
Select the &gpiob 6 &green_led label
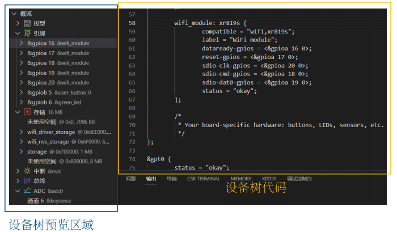click(54, 102)
